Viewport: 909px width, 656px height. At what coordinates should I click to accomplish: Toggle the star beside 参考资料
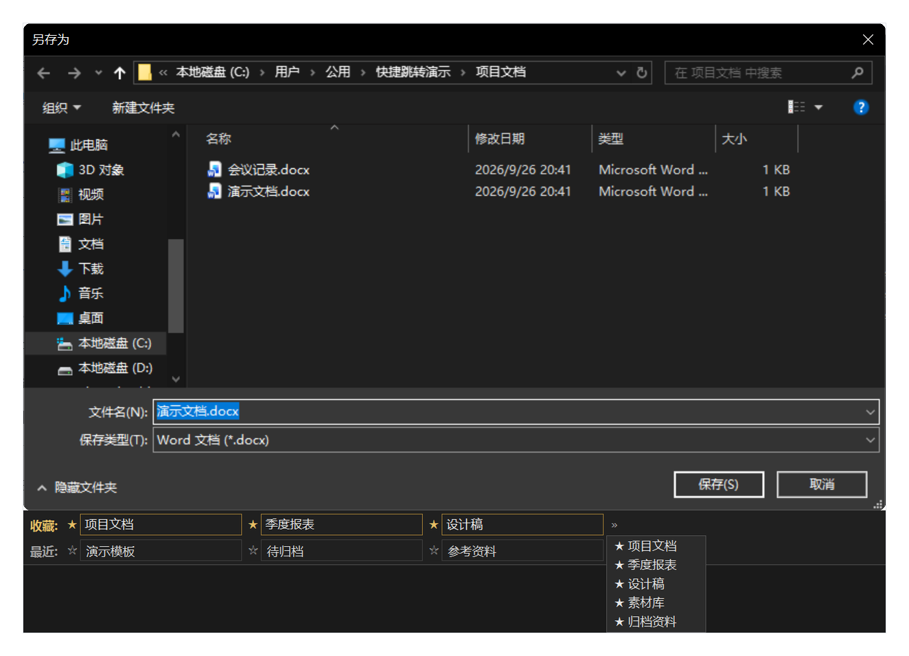434,550
